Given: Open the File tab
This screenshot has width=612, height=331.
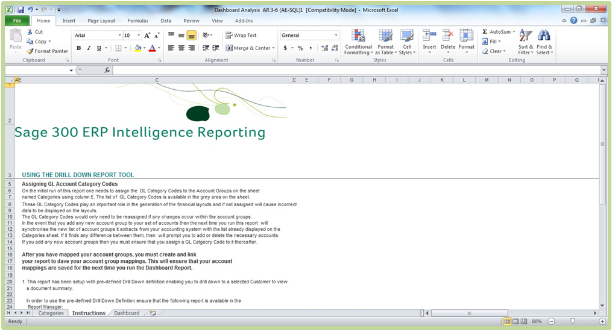Looking at the screenshot, I should click(x=17, y=20).
